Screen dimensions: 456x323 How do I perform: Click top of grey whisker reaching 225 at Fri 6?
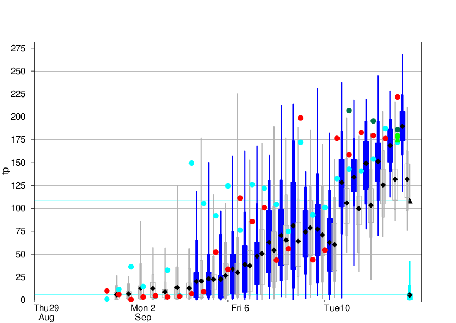click(x=238, y=94)
